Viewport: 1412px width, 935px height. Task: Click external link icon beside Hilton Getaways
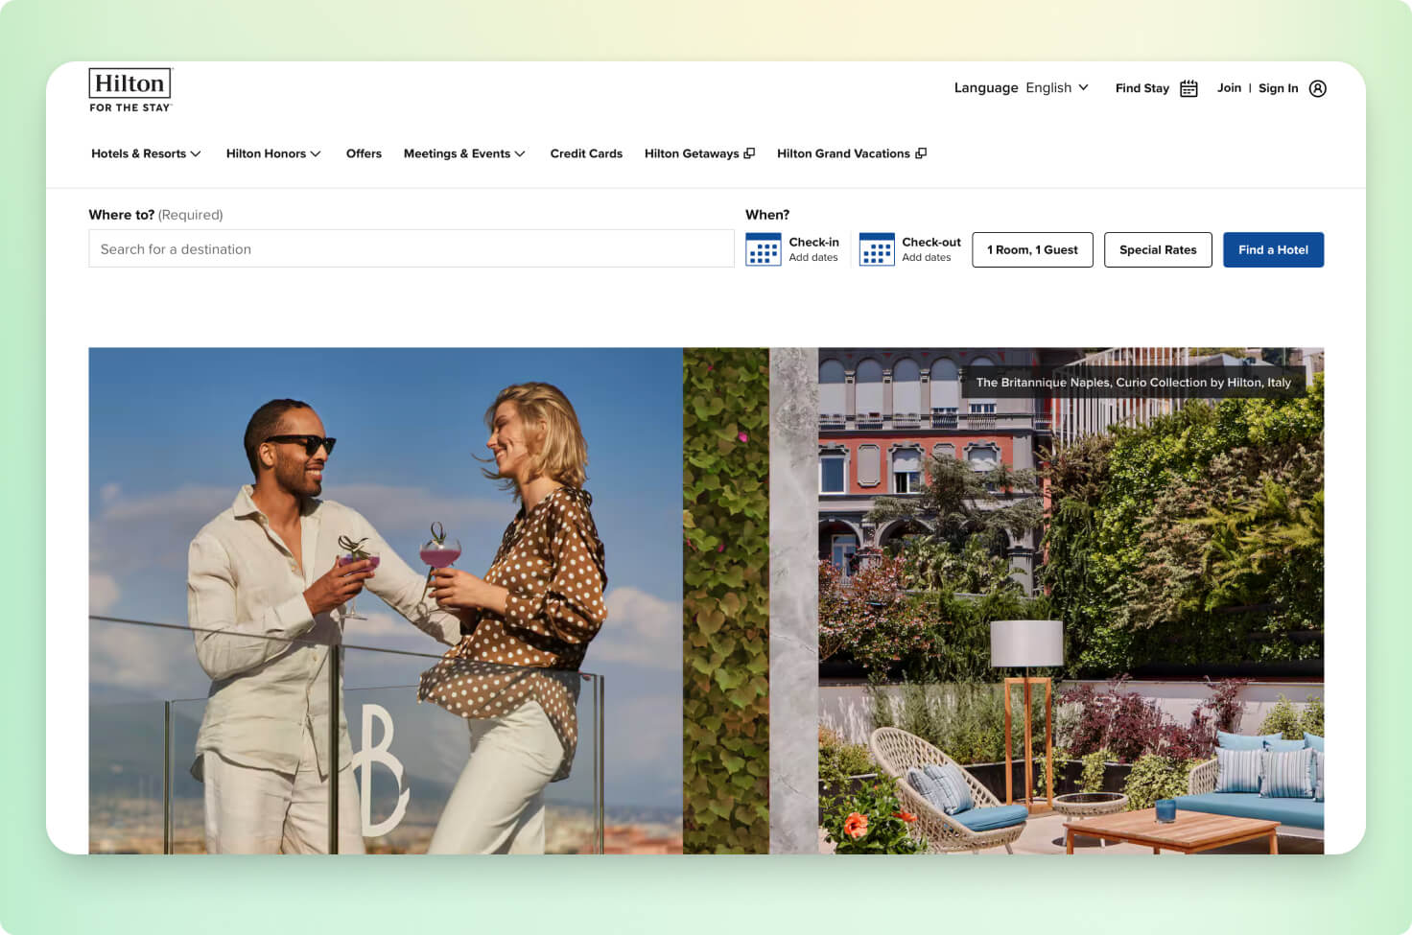tap(749, 153)
